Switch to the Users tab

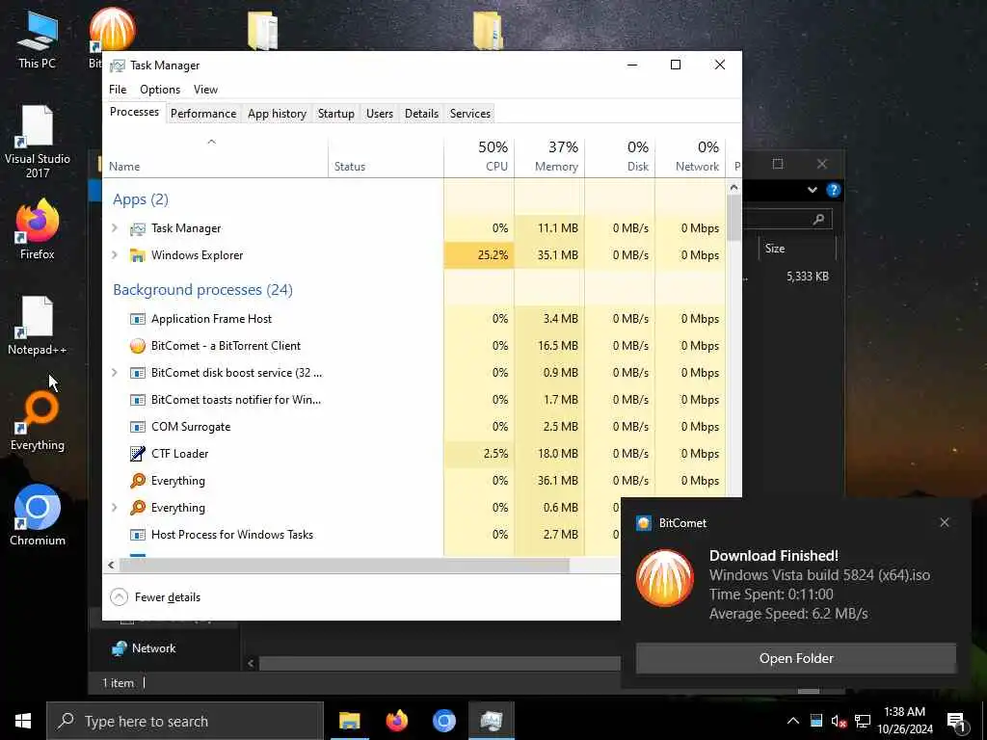coord(380,114)
